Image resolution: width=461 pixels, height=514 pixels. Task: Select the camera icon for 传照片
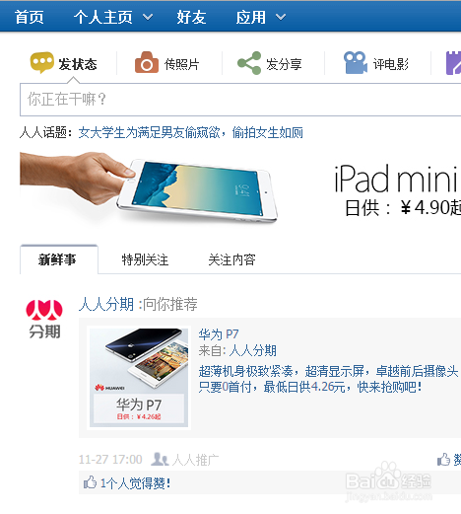tap(147, 62)
